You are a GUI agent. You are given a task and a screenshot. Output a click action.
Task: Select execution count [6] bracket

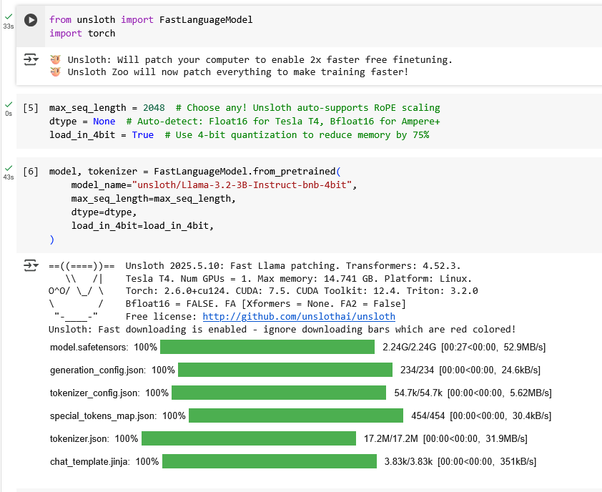(31, 171)
